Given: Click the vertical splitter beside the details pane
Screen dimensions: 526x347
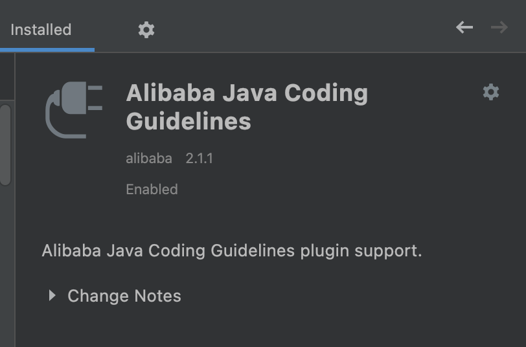Looking at the screenshot, I should click(x=15, y=200).
